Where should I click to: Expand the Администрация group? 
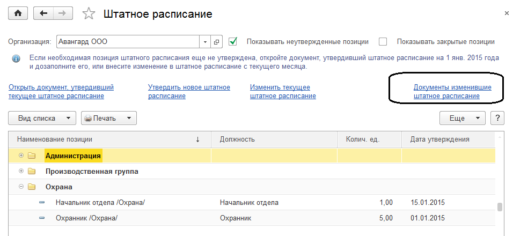[21, 156]
